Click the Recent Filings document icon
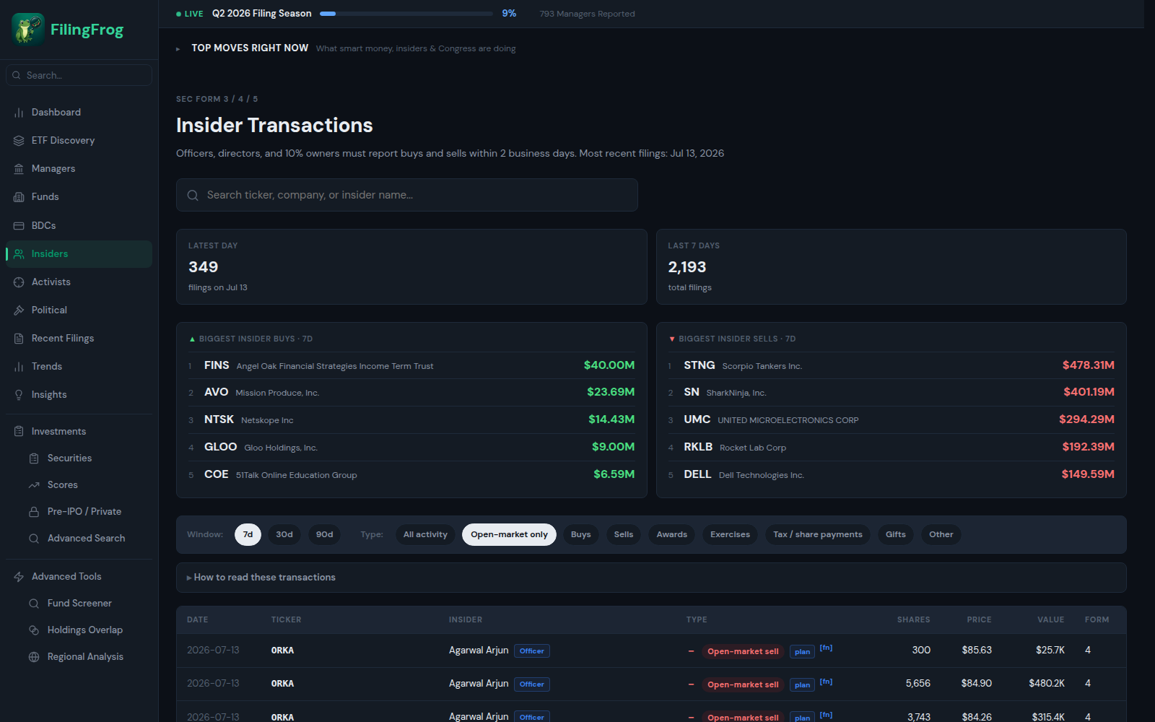Screen dimensions: 1155x722 click(x=19, y=339)
